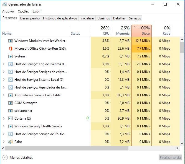Click the System process icon
The width and height of the screenshot is (185, 164).
[11, 56]
